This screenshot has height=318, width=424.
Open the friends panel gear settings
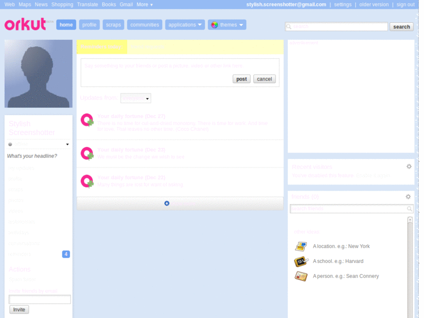pyautogui.click(x=408, y=197)
